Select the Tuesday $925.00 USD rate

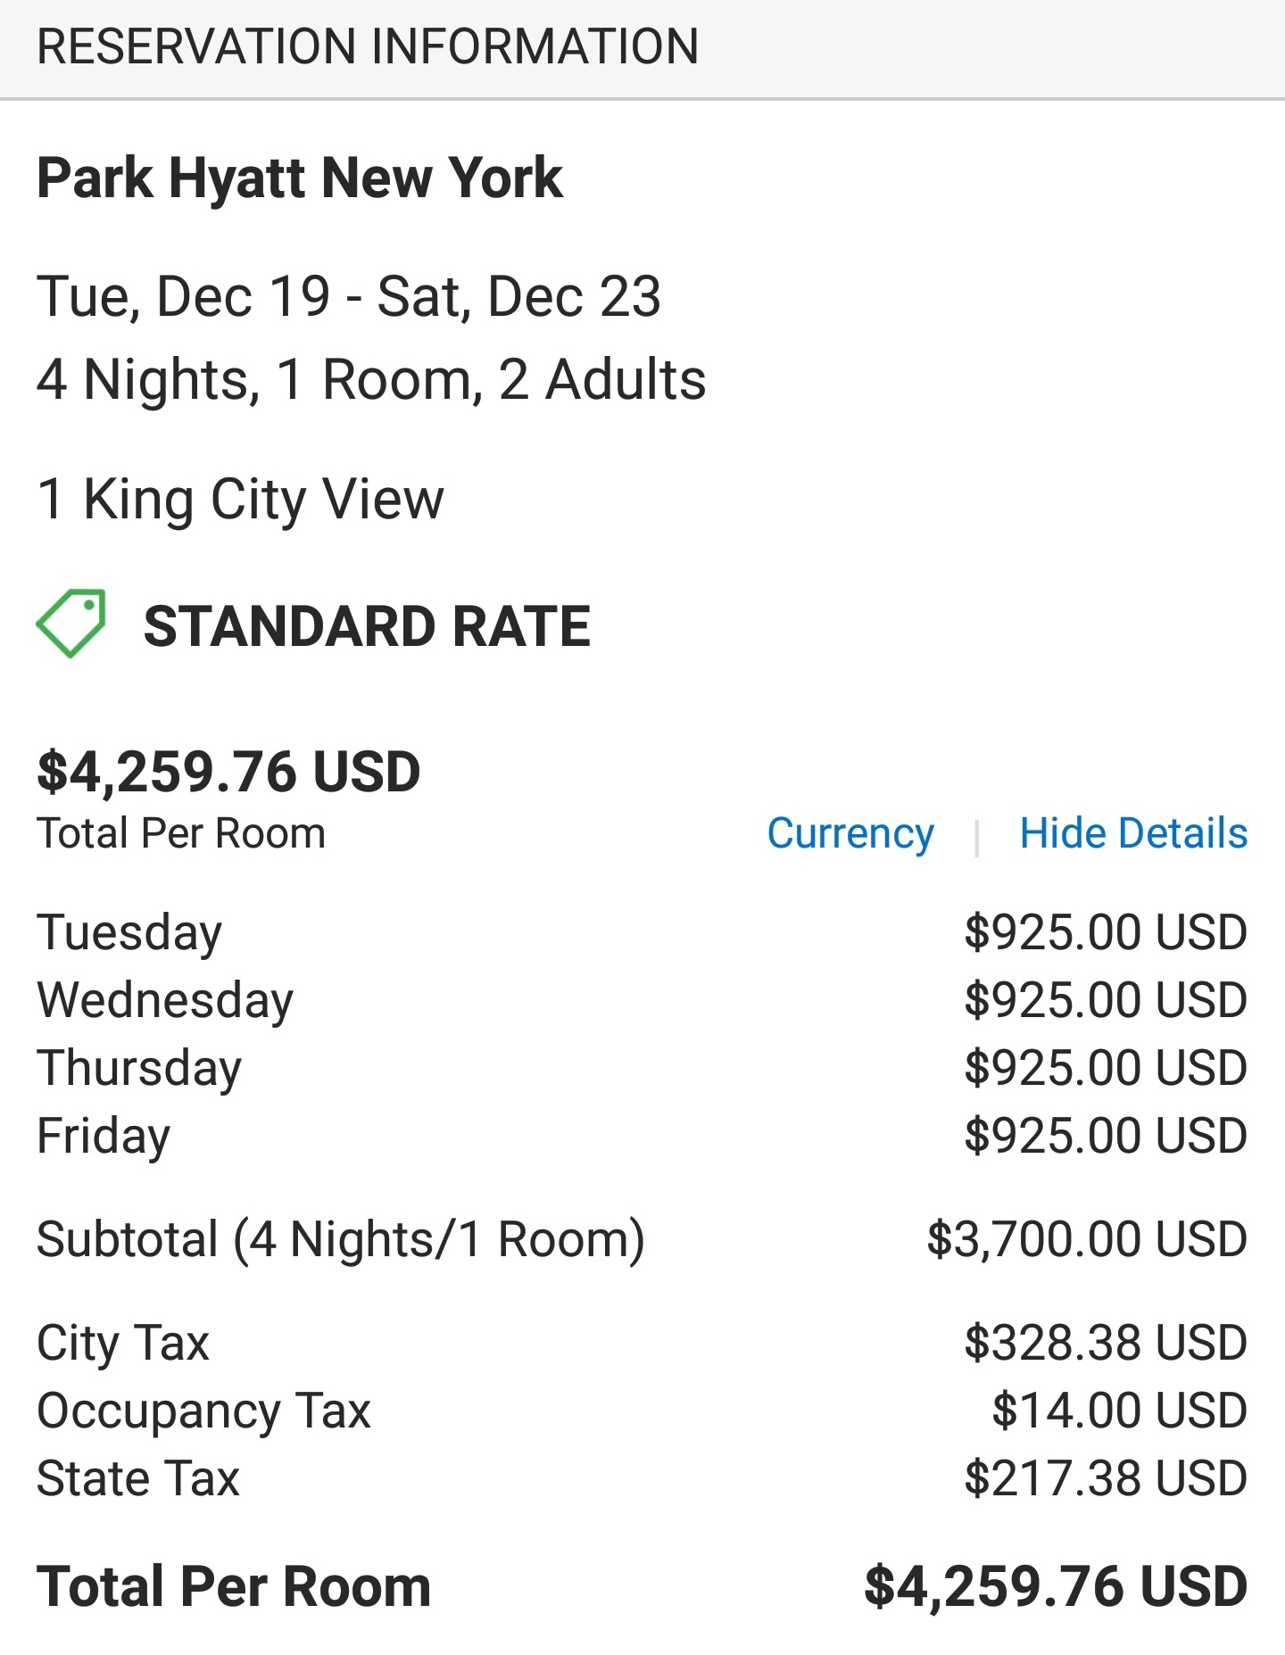1106,932
